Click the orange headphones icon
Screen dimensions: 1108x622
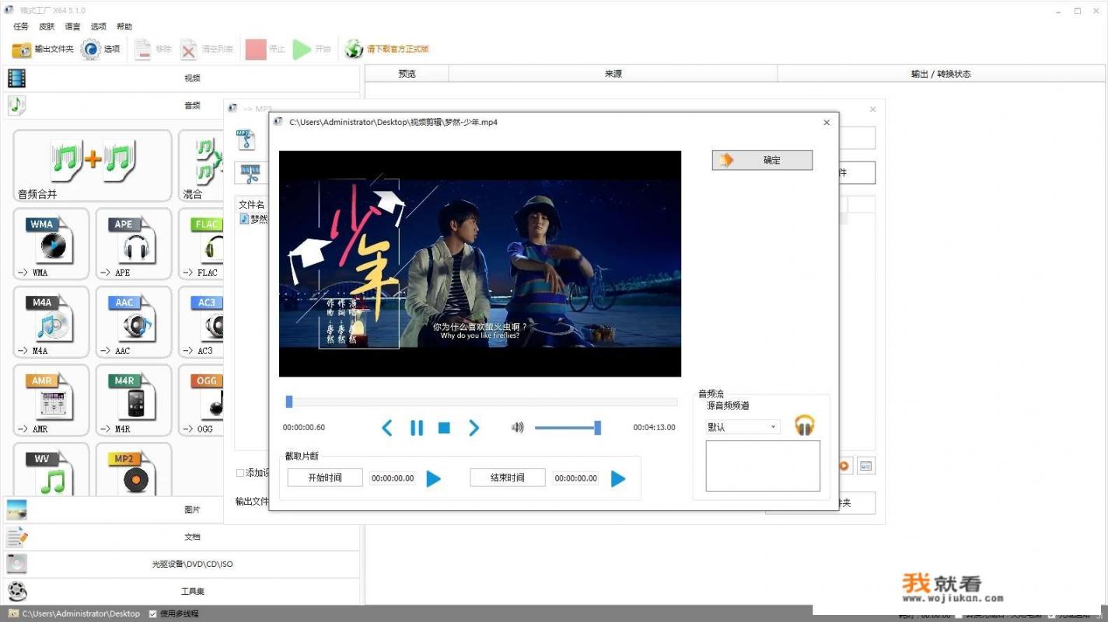(x=805, y=426)
